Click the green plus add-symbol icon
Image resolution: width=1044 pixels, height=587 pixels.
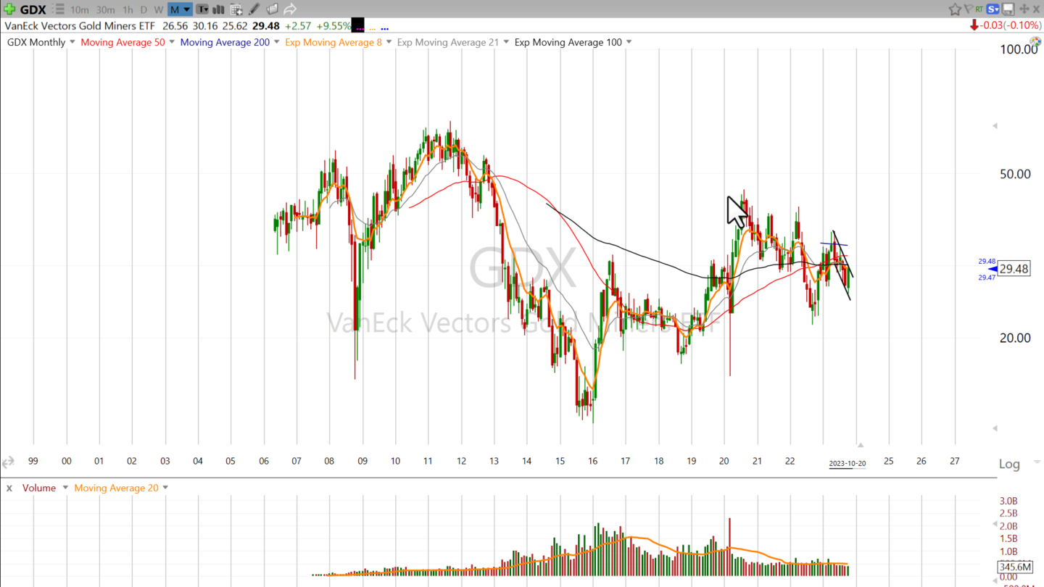(x=9, y=9)
